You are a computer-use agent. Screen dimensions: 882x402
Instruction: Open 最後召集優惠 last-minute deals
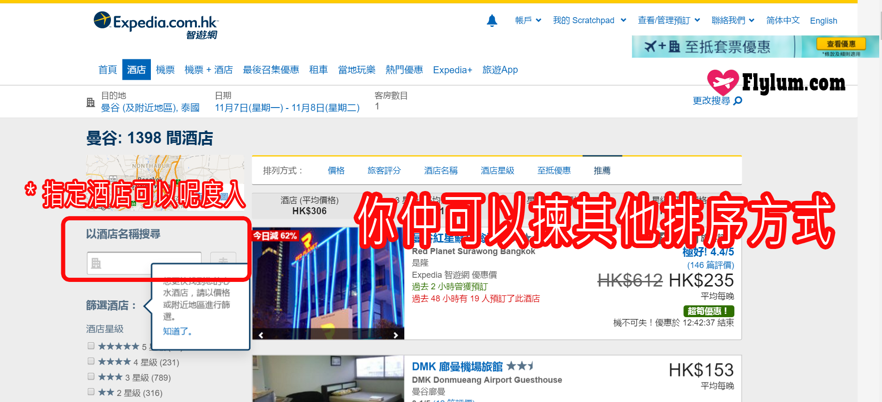(271, 70)
